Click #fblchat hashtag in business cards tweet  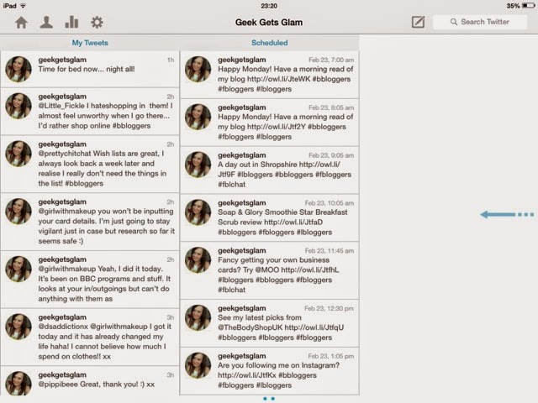[232, 290]
